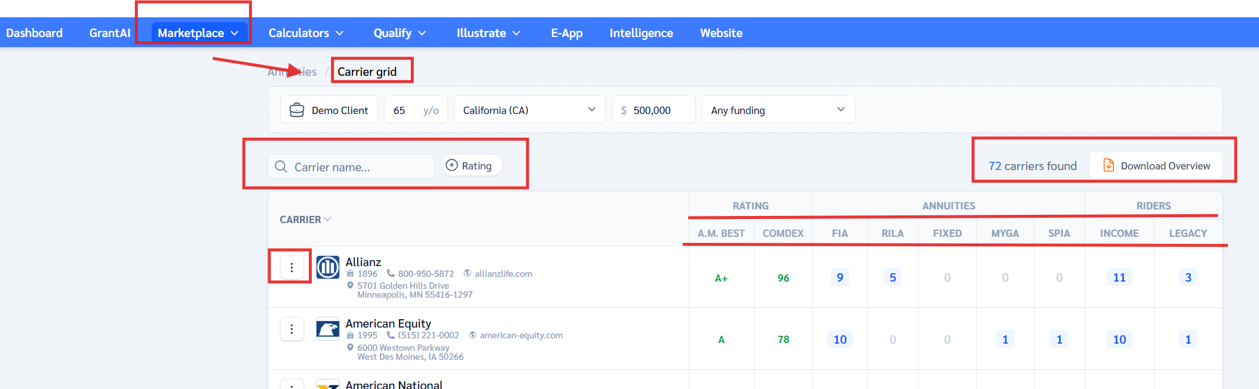1259x389 pixels.
Task: Open the Website nav item
Action: pyautogui.click(x=721, y=33)
